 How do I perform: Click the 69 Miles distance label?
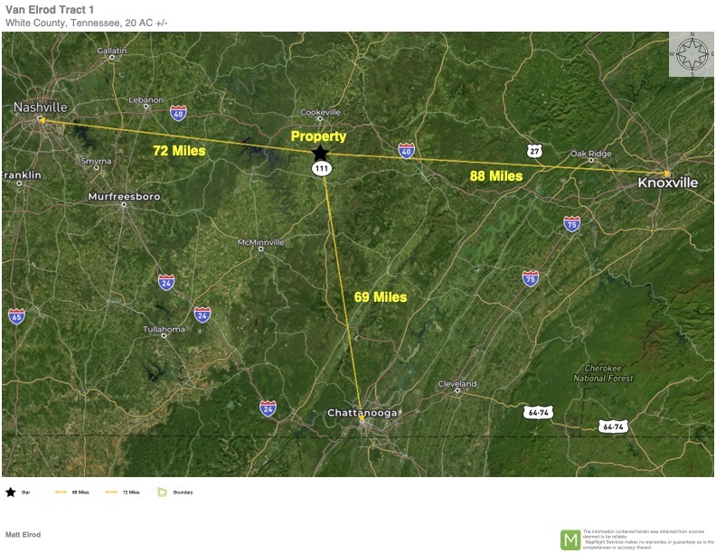[x=381, y=297]
